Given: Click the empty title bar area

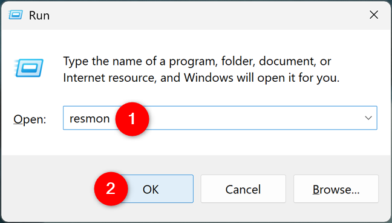Looking at the screenshot, I should (207, 15).
